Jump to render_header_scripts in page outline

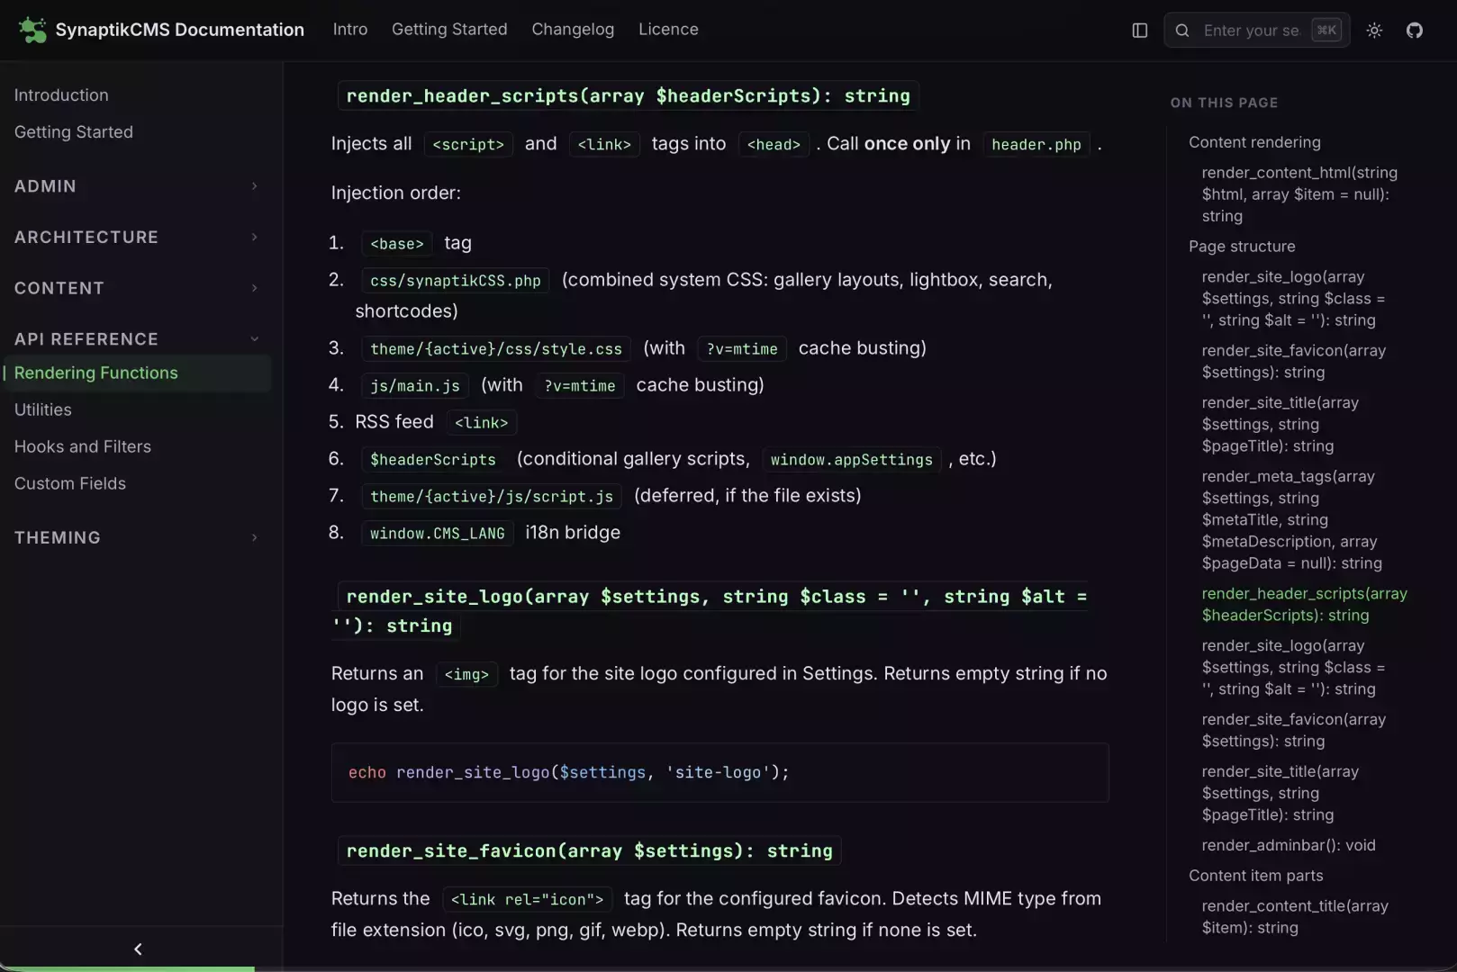(x=1304, y=605)
